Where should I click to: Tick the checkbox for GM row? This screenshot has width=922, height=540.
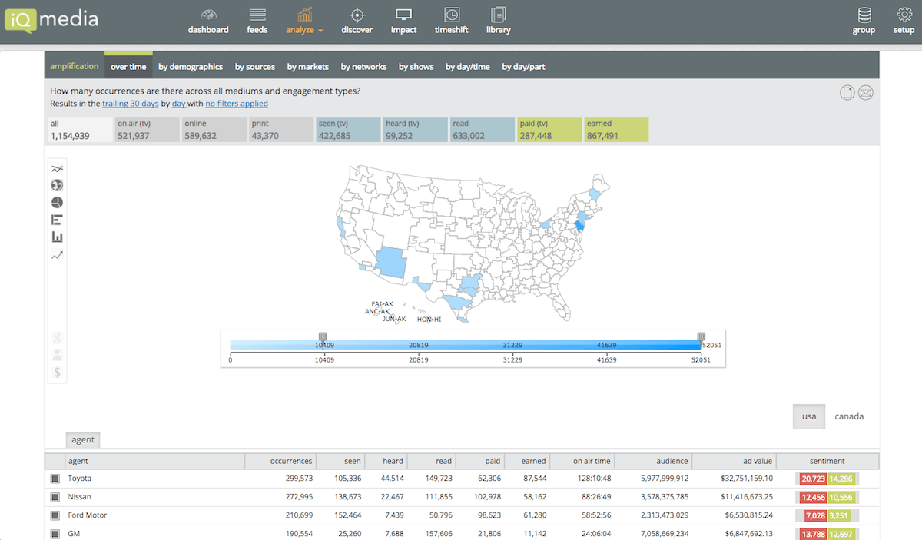click(x=55, y=534)
